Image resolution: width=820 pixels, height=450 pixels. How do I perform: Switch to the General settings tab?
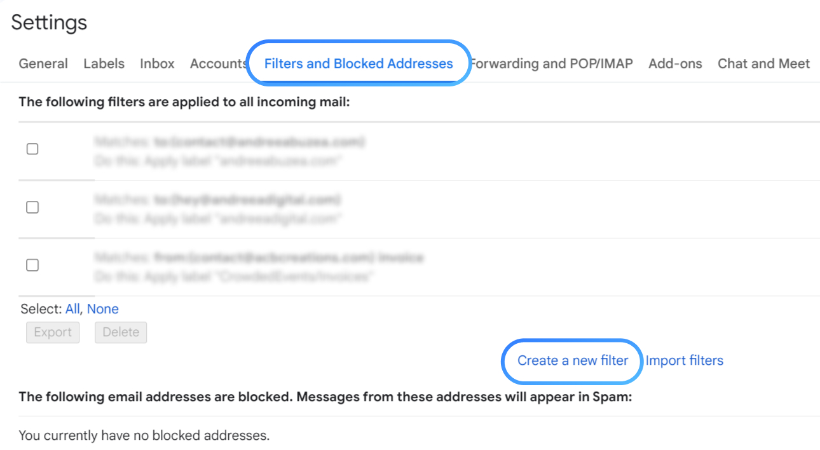coord(43,63)
